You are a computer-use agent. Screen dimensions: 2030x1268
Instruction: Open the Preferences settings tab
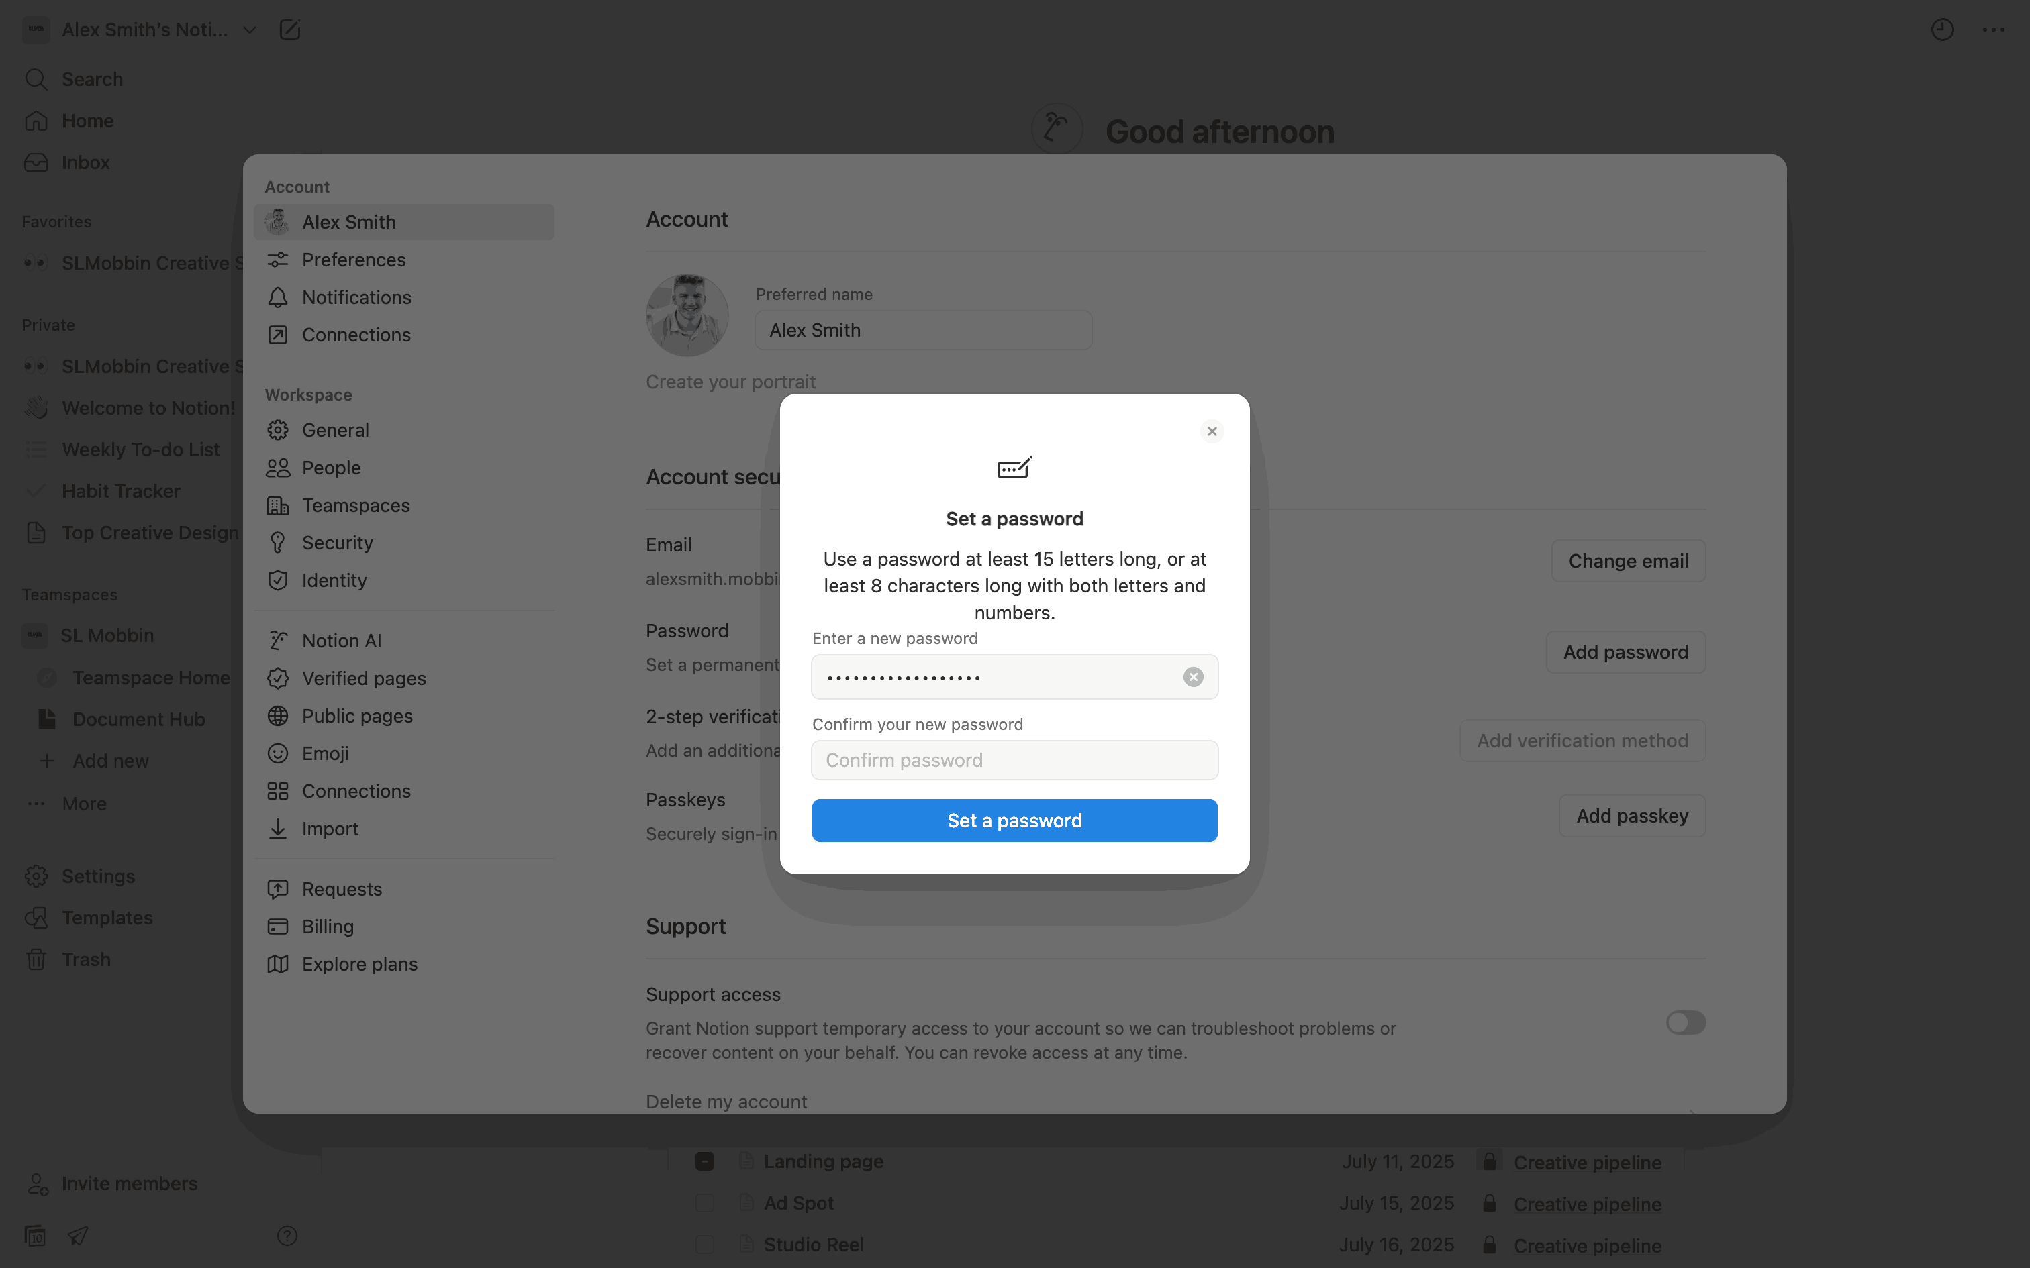pos(353,260)
